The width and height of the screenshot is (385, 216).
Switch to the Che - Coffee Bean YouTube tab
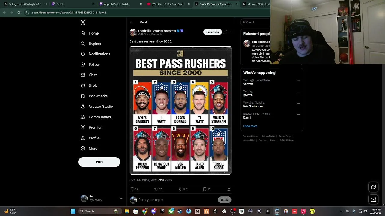[x=168, y=4]
